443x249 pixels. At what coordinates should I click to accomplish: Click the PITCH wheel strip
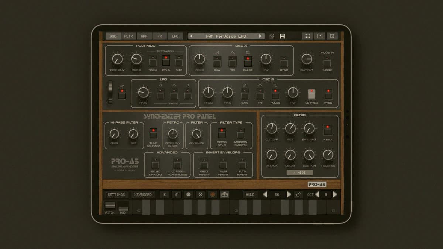point(110,205)
